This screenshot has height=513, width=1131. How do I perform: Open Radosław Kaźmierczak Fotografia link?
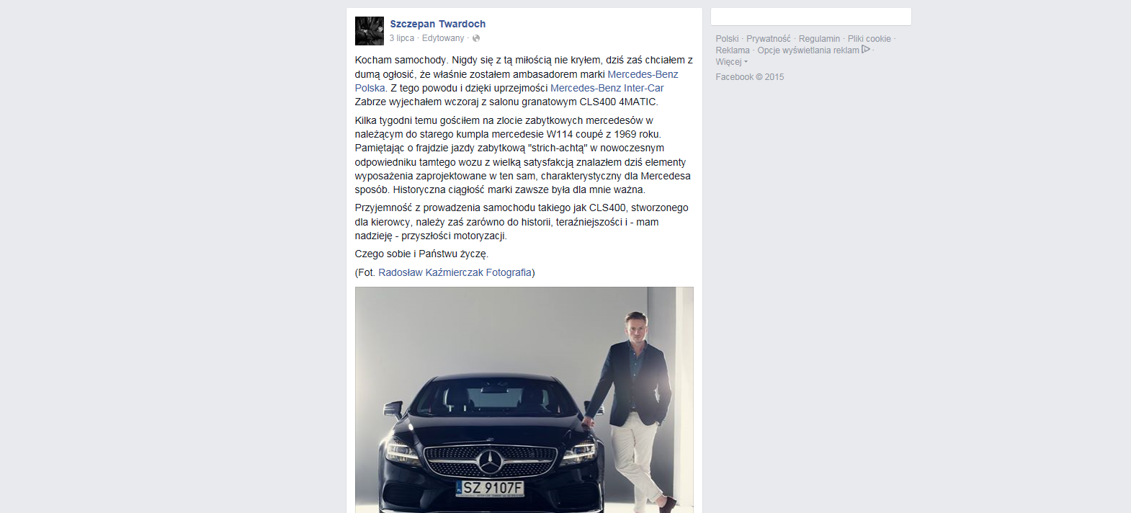(455, 272)
